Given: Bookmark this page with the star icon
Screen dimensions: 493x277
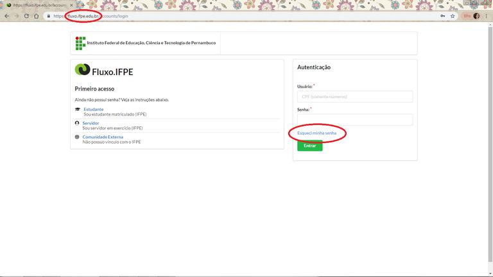Looking at the screenshot, I should [x=453, y=16].
